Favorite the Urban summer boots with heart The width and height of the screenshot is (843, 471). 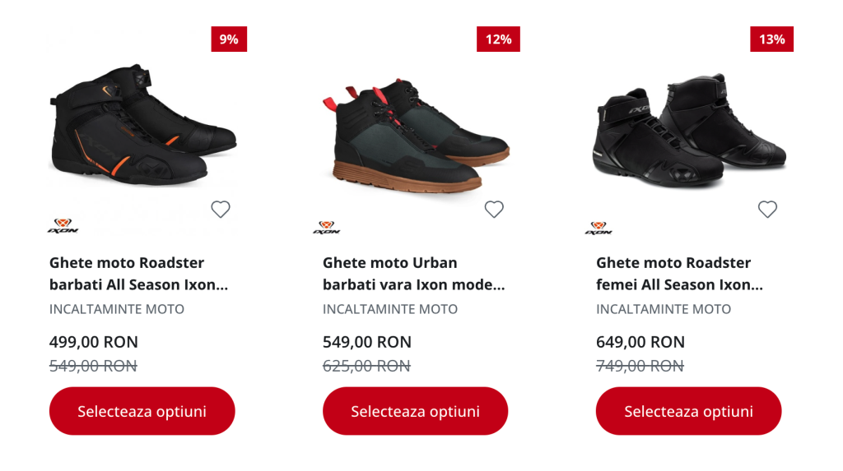(x=494, y=210)
